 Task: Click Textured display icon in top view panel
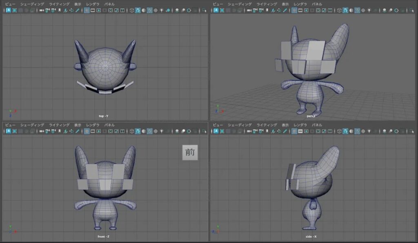(x=156, y=10)
